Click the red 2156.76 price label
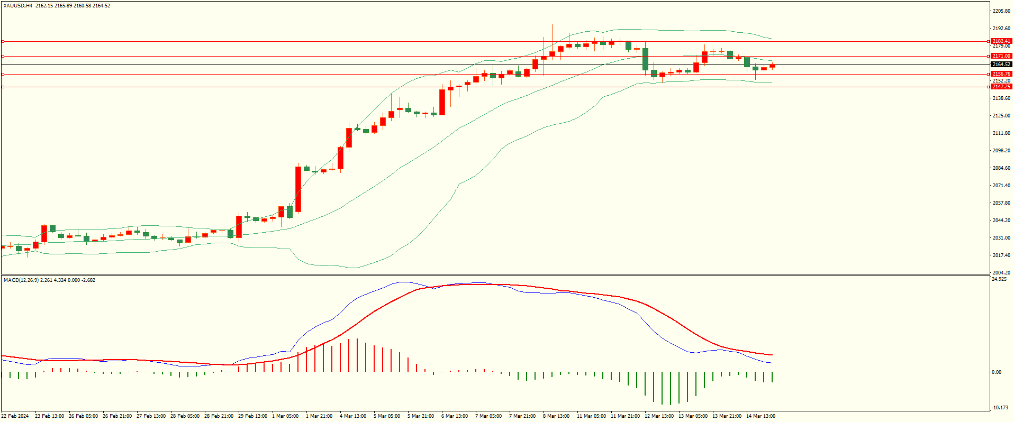 coord(1001,75)
